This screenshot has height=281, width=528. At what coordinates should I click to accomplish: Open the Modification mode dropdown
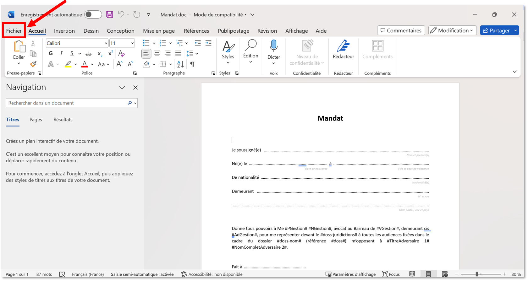click(453, 30)
